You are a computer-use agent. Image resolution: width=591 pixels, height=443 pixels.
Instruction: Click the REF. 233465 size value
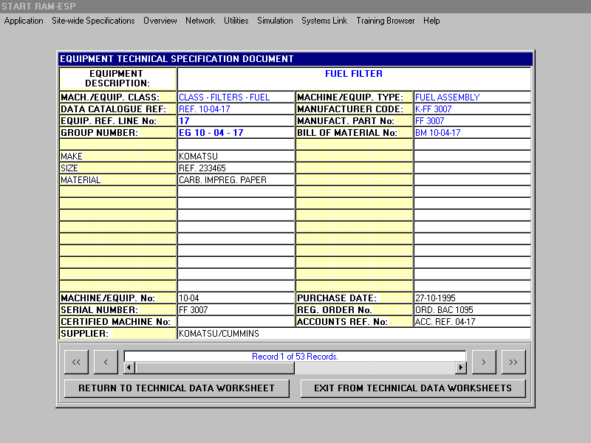point(236,168)
